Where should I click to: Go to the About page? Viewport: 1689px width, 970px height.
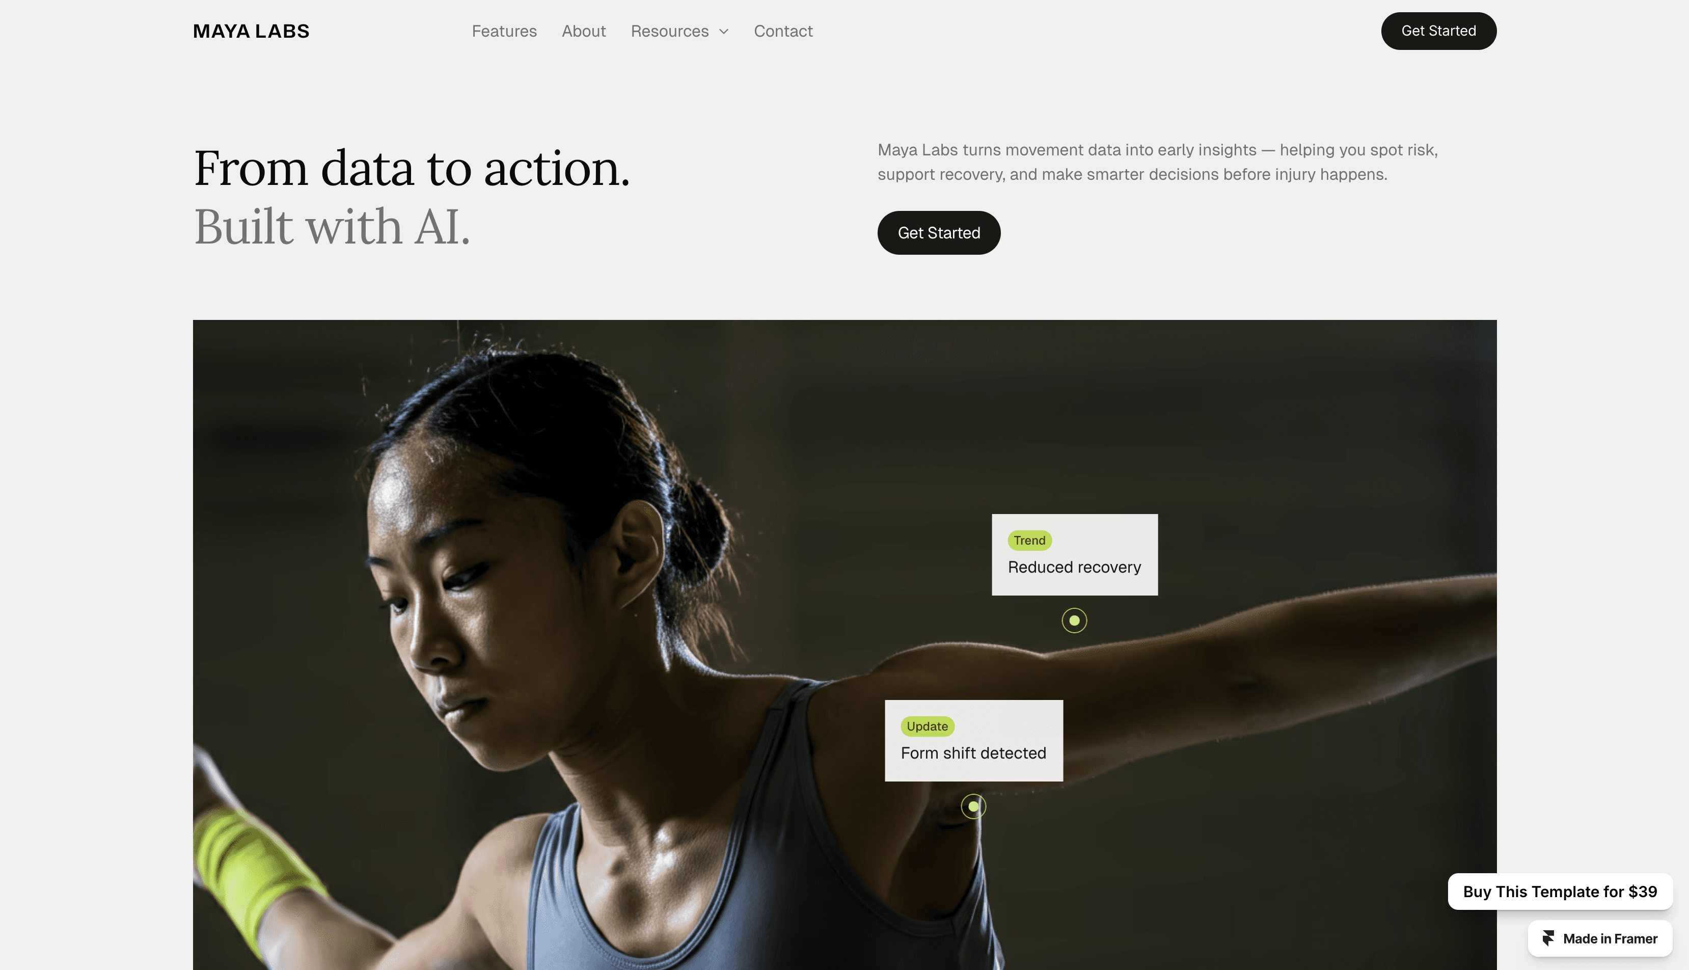(x=583, y=31)
